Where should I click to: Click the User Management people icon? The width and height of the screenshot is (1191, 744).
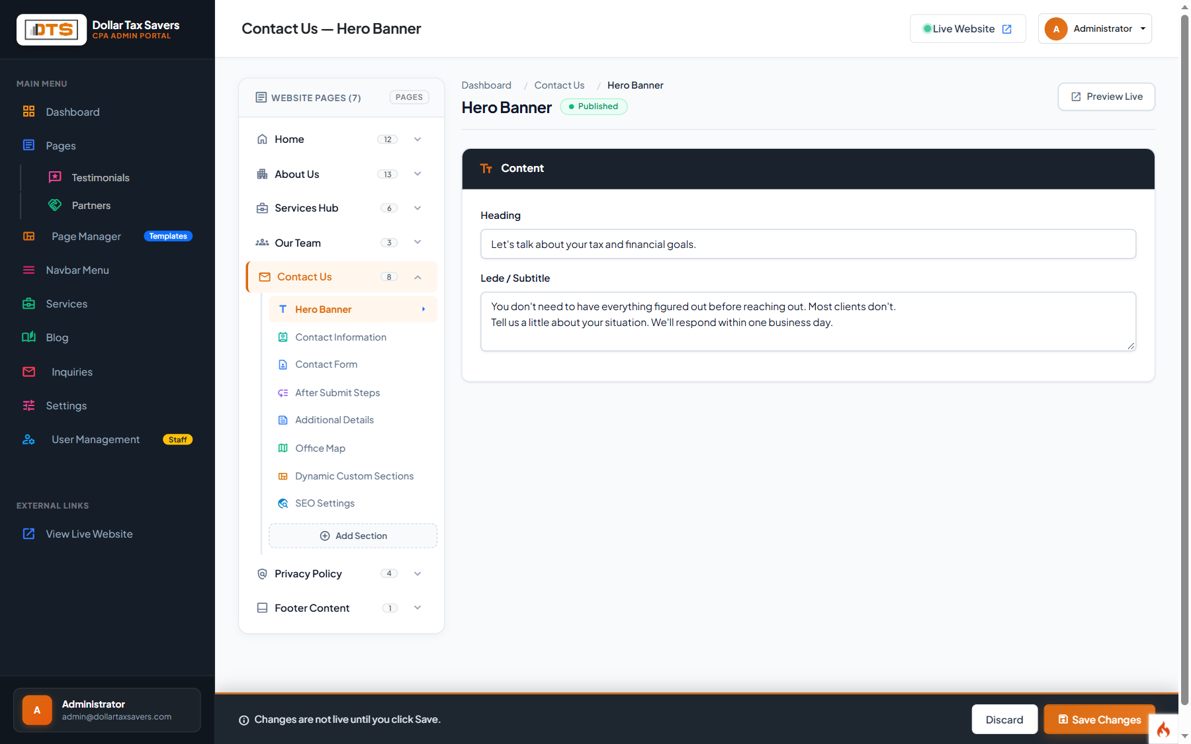28,439
